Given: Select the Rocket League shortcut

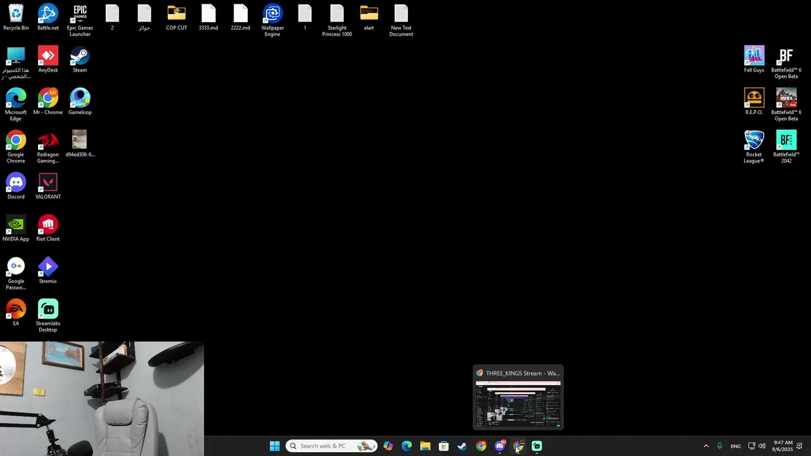Looking at the screenshot, I should click(754, 148).
